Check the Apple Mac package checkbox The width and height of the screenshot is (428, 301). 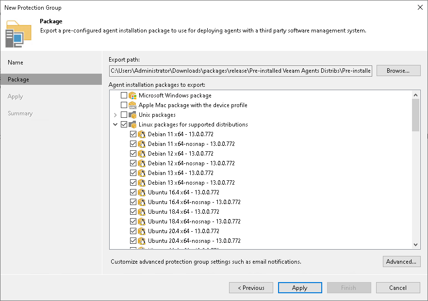(124, 105)
